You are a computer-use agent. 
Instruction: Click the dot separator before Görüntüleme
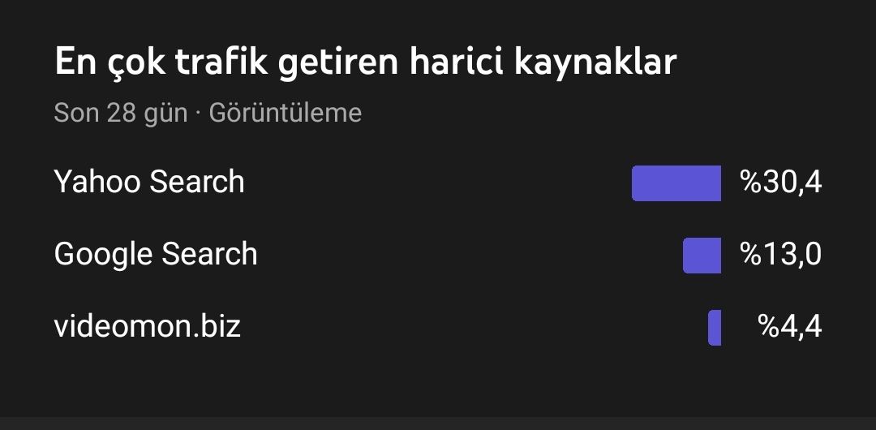(199, 114)
